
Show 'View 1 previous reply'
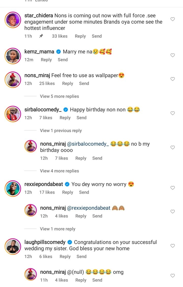[x=61, y=130]
